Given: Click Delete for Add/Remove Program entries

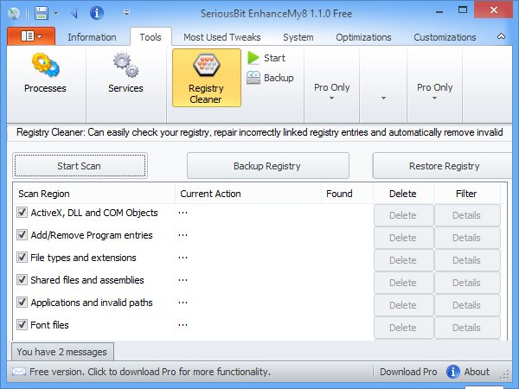Looking at the screenshot, I should pos(403,238).
